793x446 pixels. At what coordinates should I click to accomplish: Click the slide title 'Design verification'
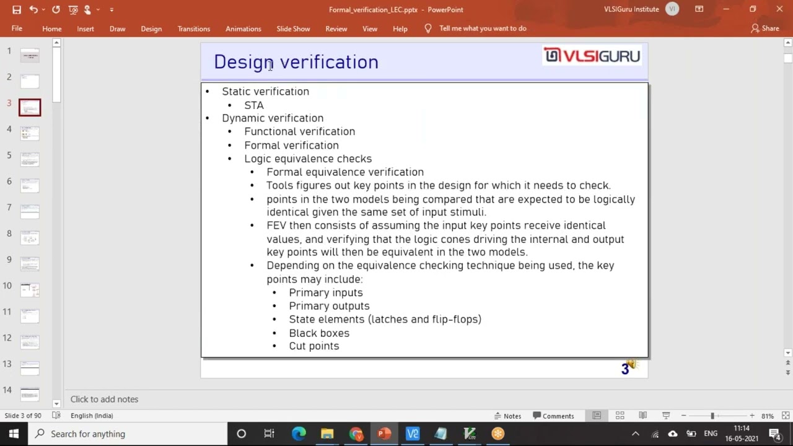click(296, 62)
